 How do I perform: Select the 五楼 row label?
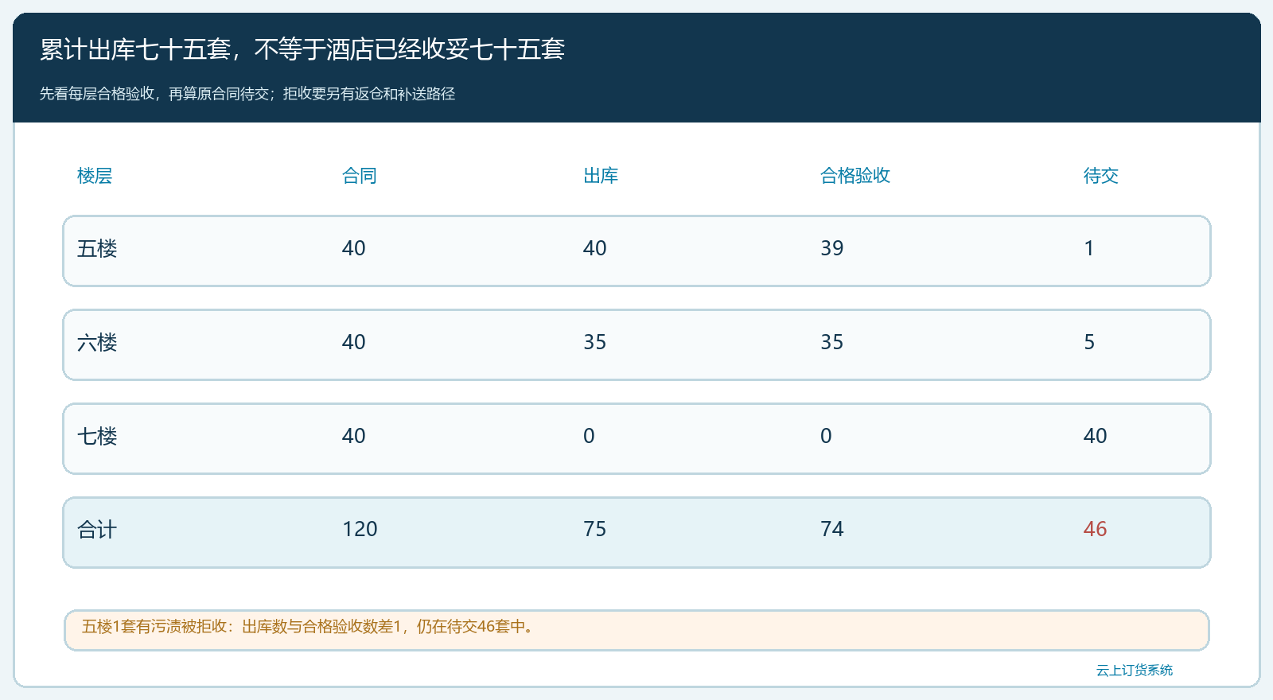coord(97,249)
